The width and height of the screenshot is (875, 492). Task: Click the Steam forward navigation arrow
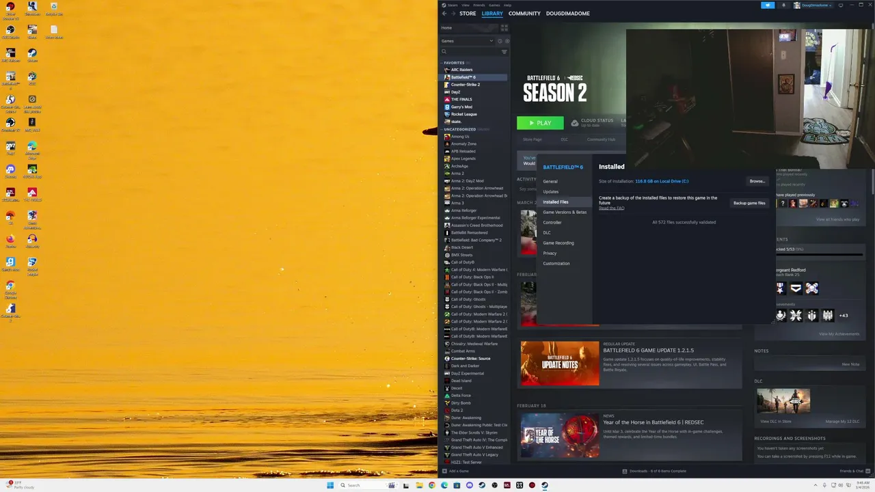tap(453, 14)
